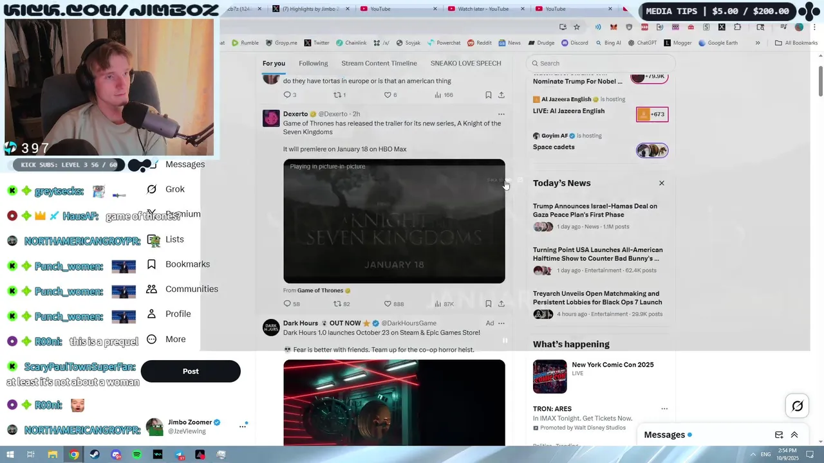Viewport: 824px width, 463px height.
Task: Open Grok from the X sidebar
Action: point(165,189)
